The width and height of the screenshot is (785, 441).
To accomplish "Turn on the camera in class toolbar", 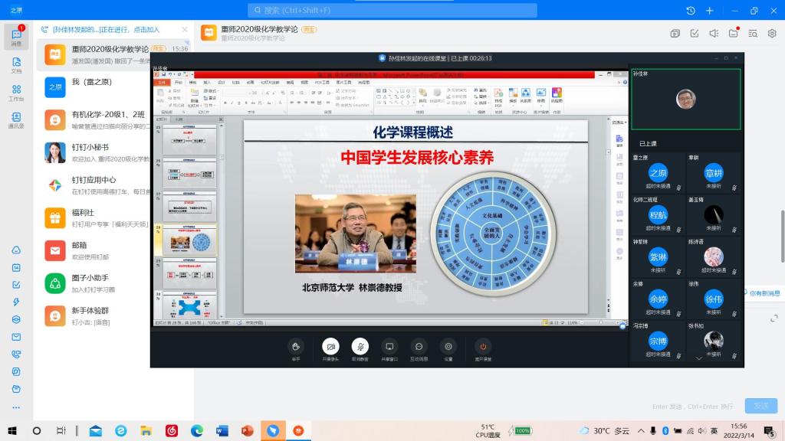I will [330, 348].
